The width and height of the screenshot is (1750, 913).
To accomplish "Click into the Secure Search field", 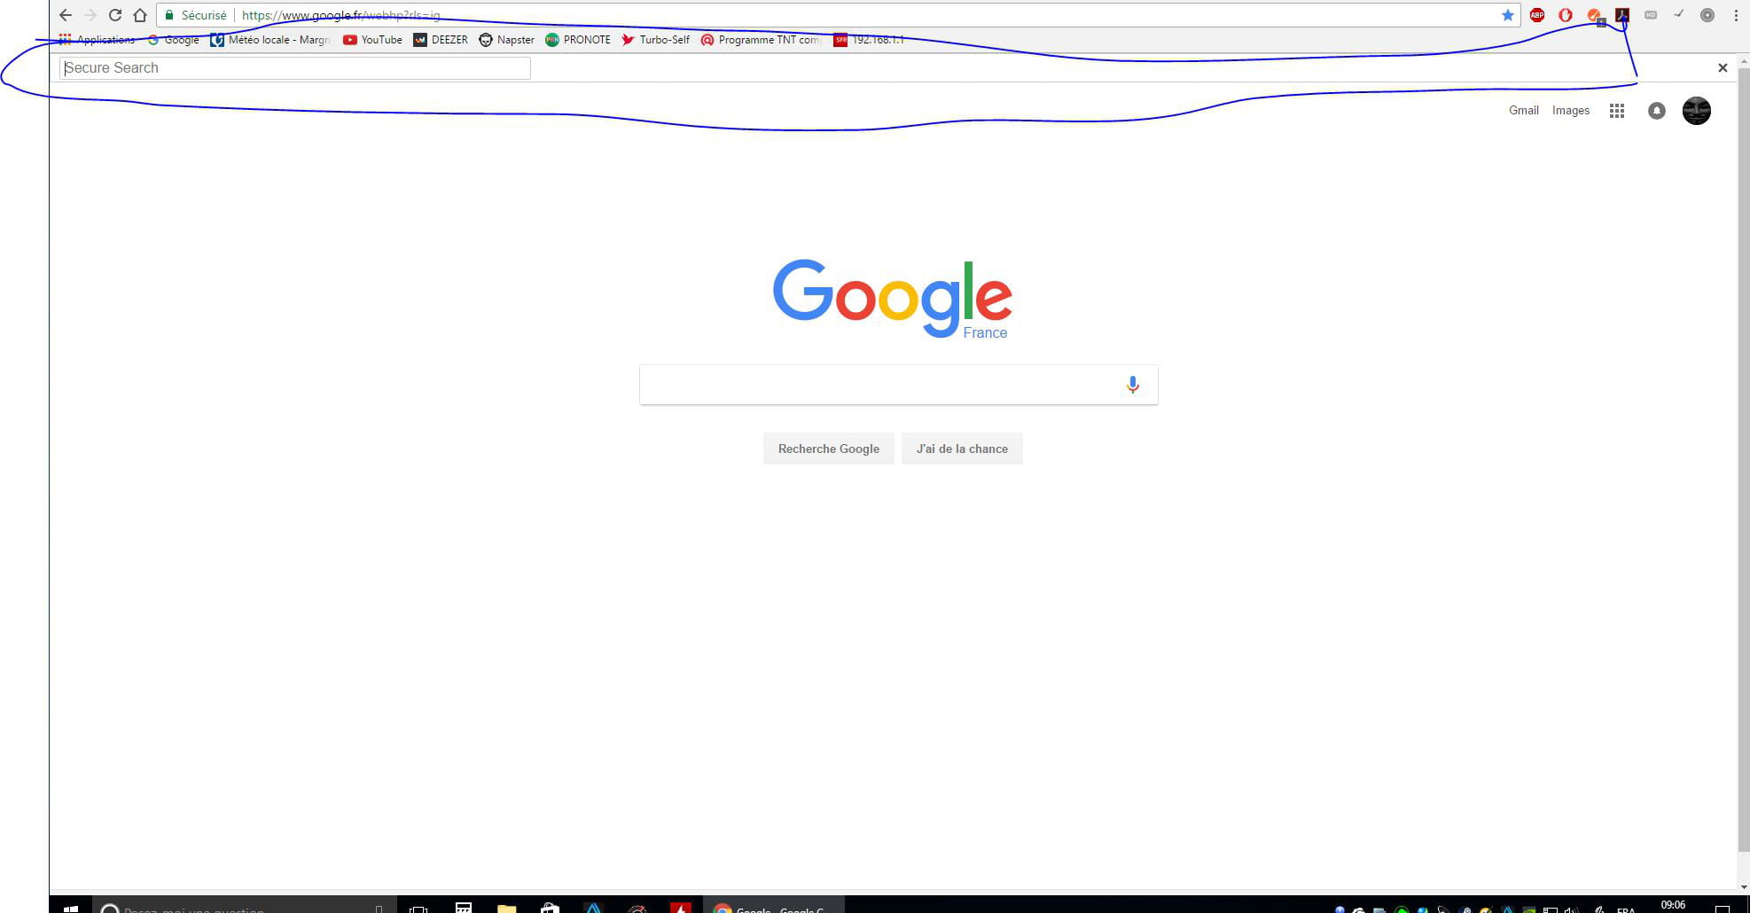I will (x=295, y=68).
